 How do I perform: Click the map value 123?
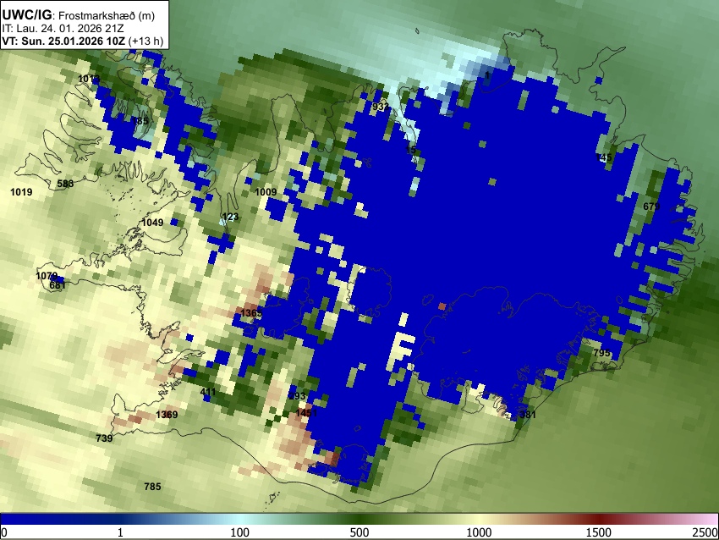pyautogui.click(x=230, y=217)
